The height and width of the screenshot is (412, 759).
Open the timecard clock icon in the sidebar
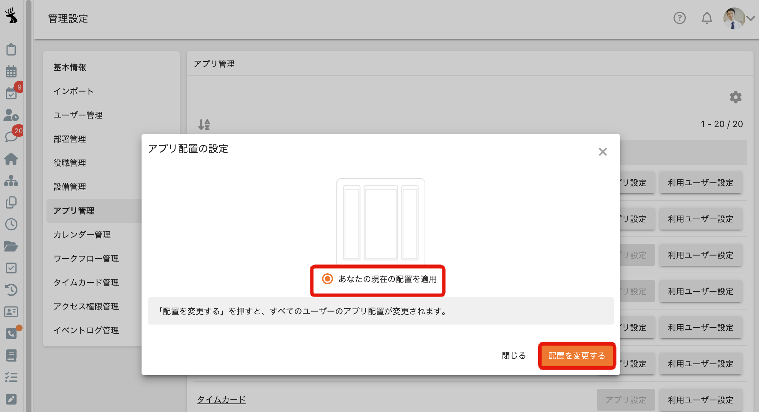coord(12,224)
